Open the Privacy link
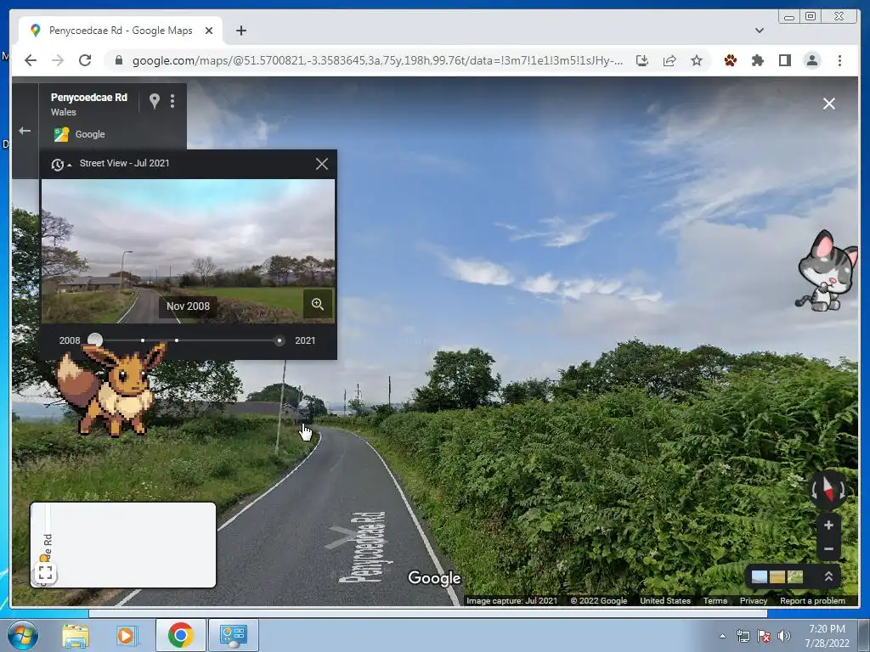This screenshot has height=652, width=870. [x=753, y=600]
